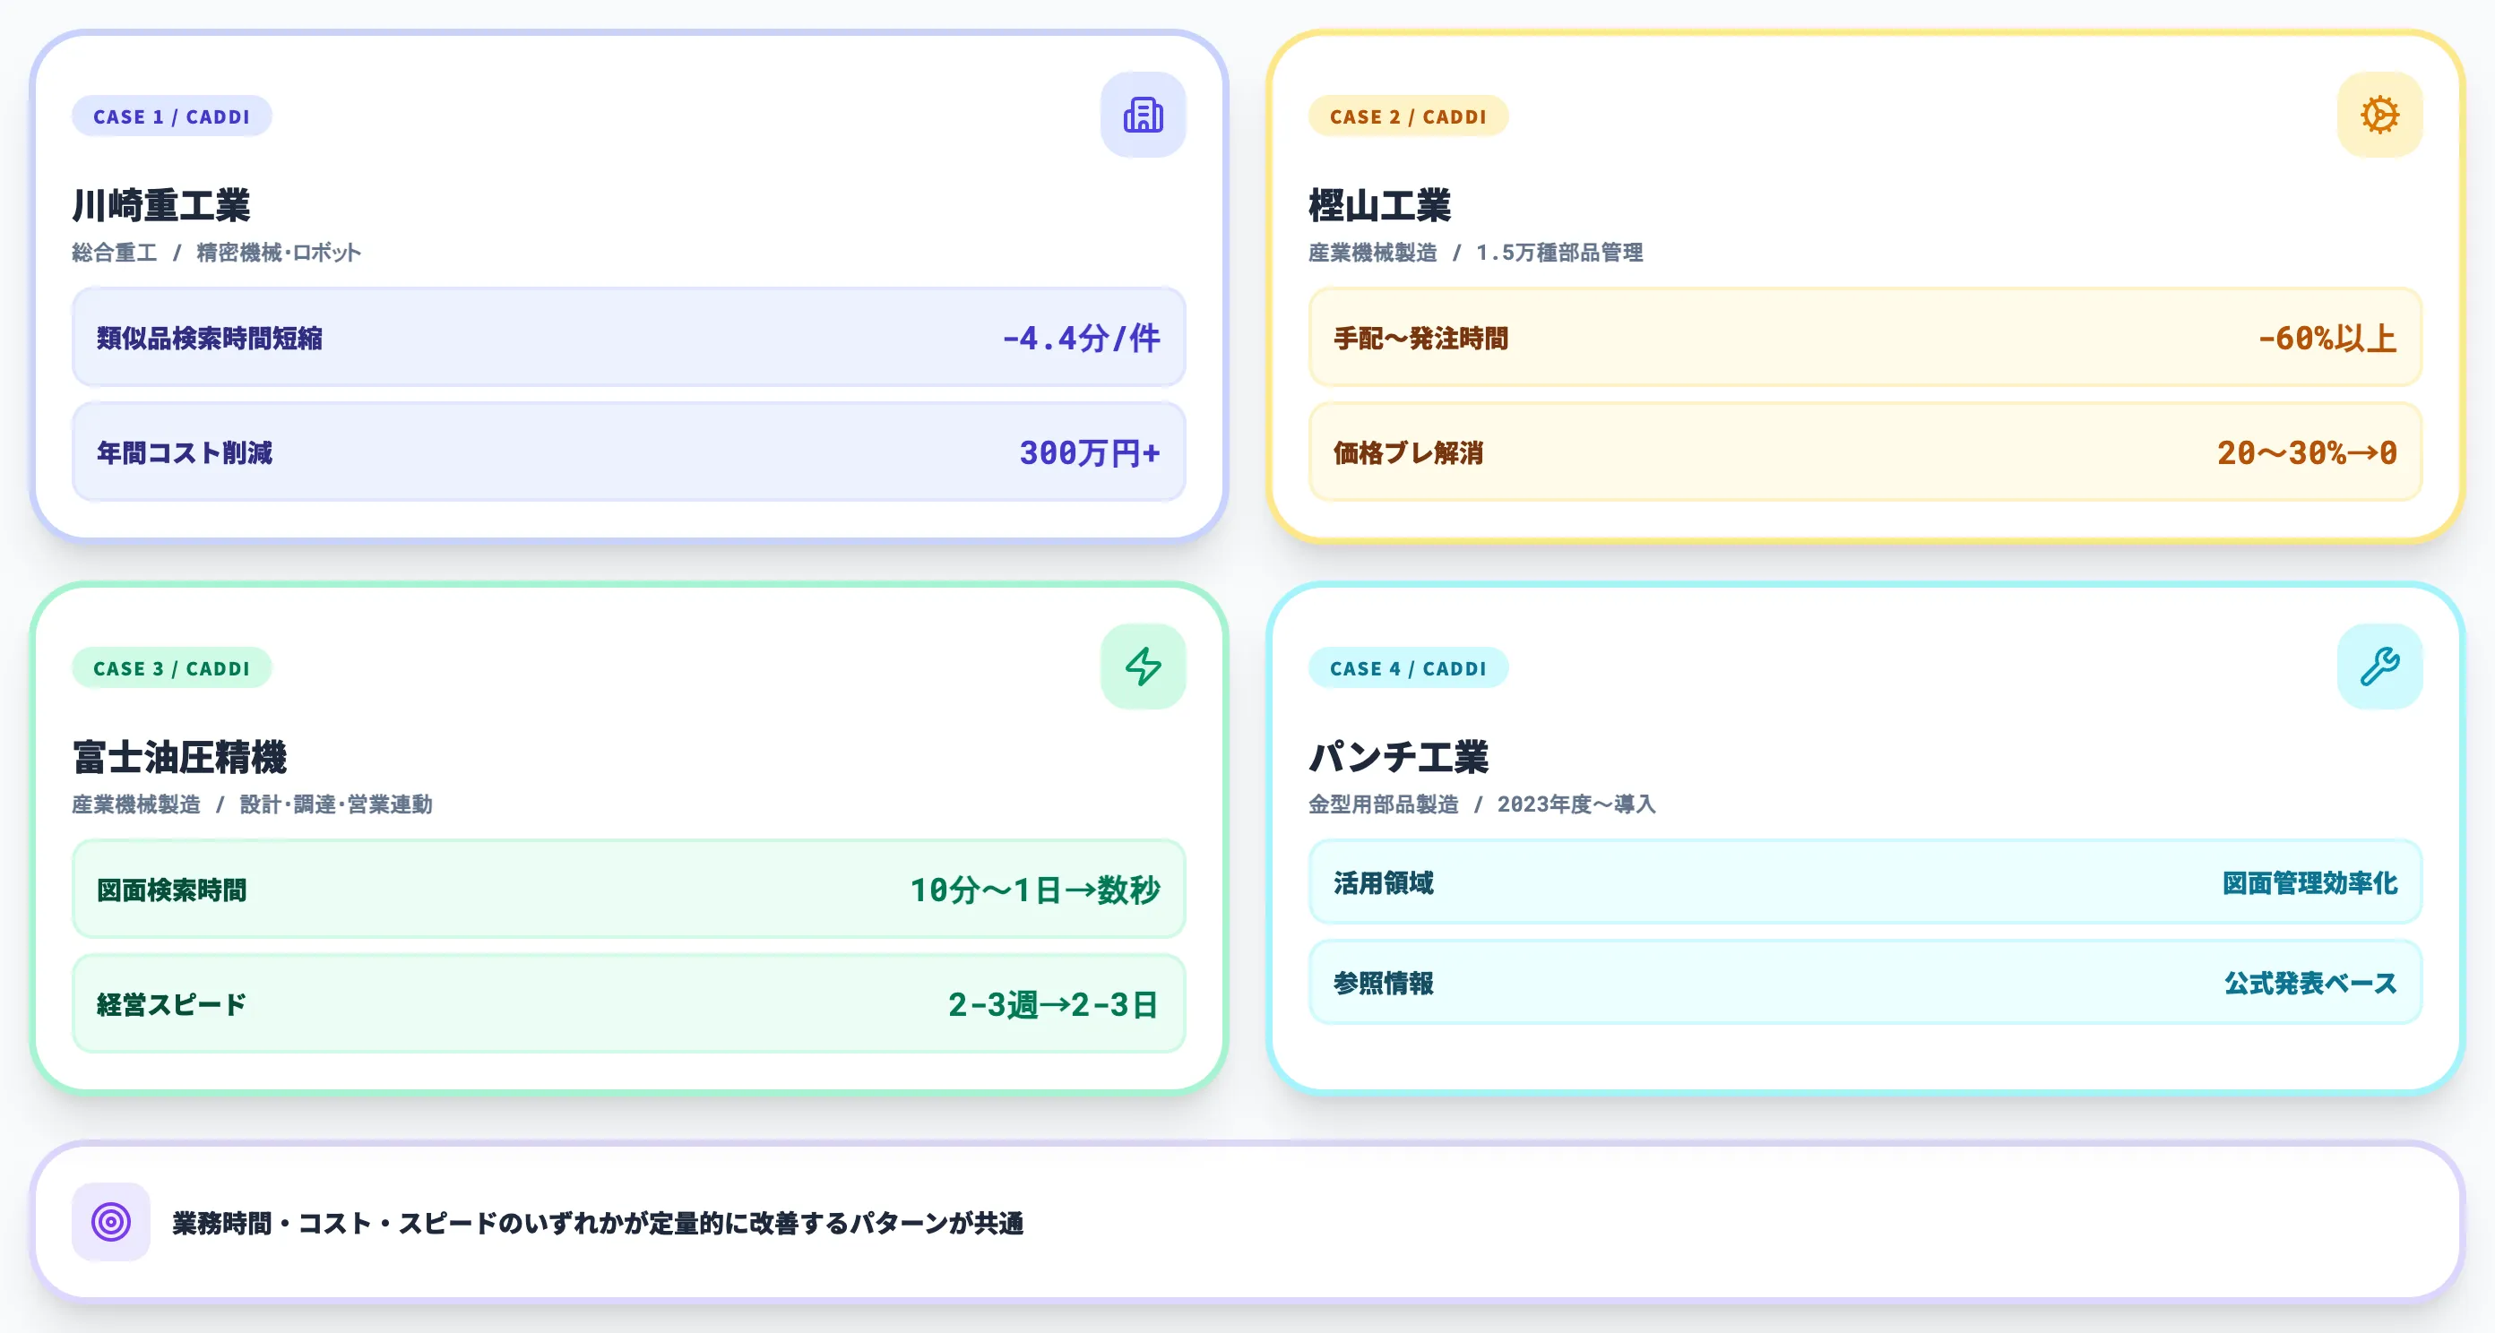Select the wrench icon on パンチ工業 card
The image size is (2495, 1333).
pyautogui.click(x=2379, y=666)
